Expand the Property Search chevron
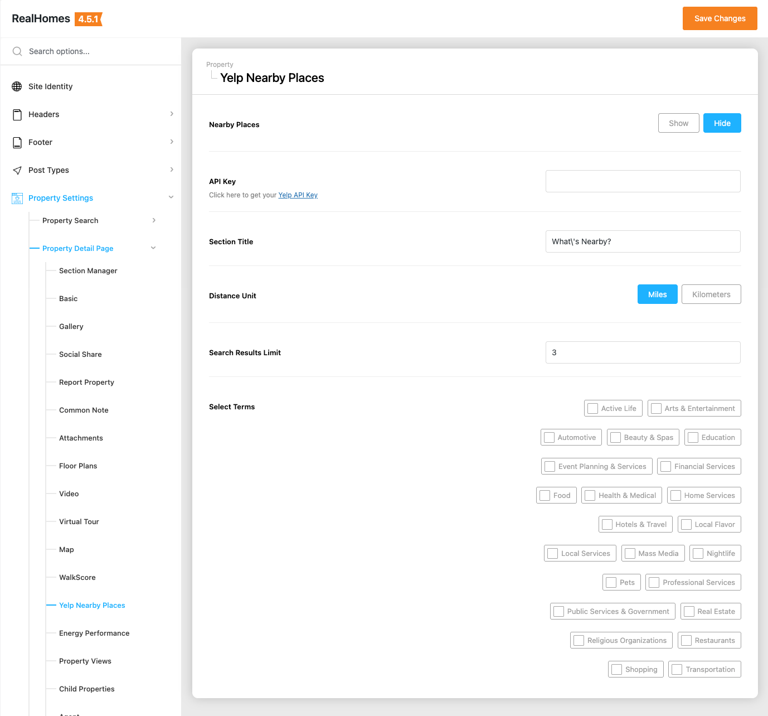This screenshot has width=768, height=716. pos(154,220)
